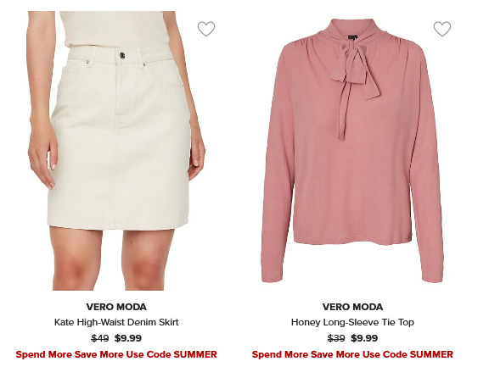Open Honey Long-Sleeve Tie Top title link
Screen dimensions: 489x378
(352, 322)
